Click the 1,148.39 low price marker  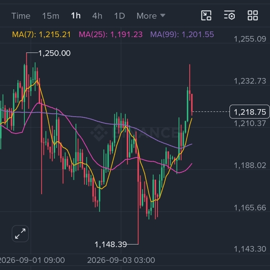click(x=111, y=244)
